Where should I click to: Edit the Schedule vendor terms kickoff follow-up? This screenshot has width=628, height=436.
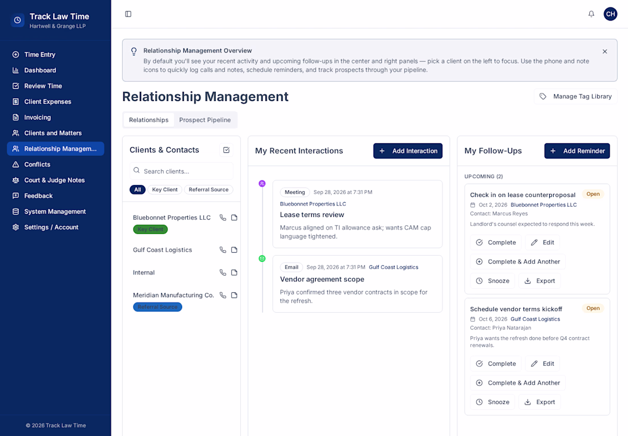click(x=543, y=364)
